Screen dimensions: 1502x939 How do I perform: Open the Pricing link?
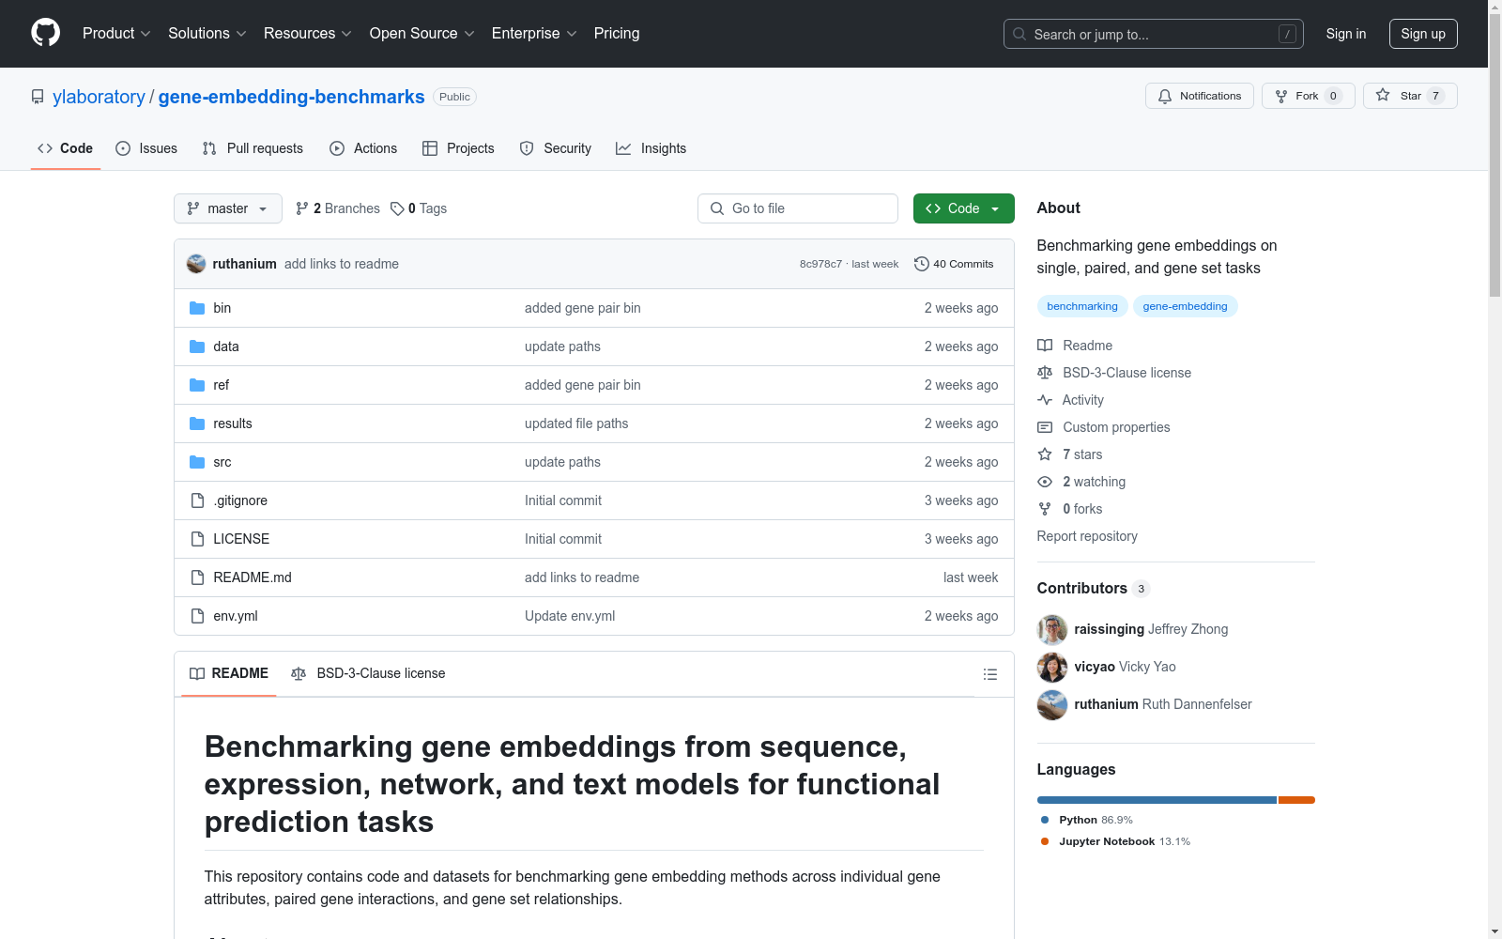point(617,33)
